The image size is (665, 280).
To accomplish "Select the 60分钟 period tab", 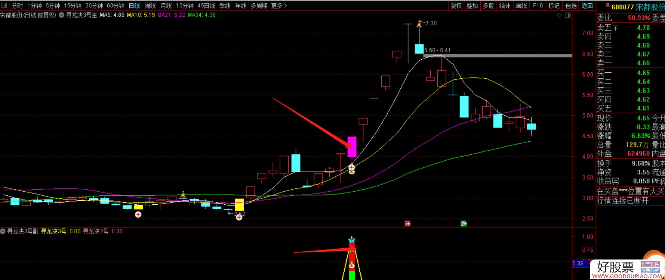I will pyautogui.click(x=116, y=6).
